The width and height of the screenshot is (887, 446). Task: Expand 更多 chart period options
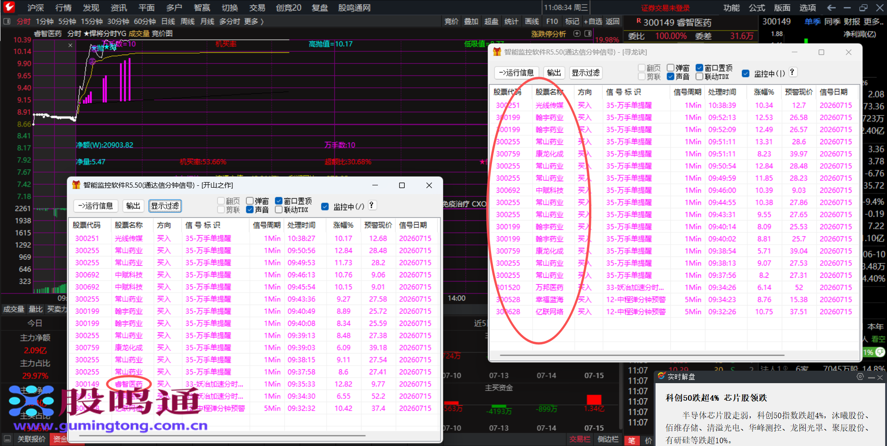[254, 21]
